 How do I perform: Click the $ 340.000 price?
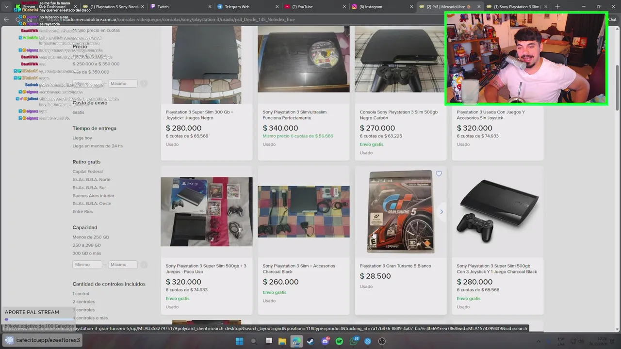[280, 128]
